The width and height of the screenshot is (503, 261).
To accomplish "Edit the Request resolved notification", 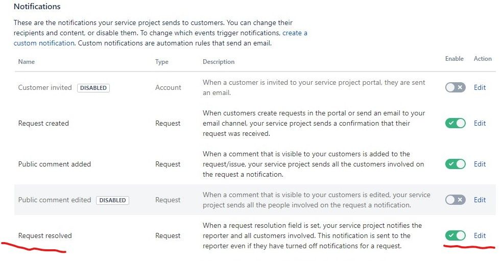I will pyautogui.click(x=480, y=235).
